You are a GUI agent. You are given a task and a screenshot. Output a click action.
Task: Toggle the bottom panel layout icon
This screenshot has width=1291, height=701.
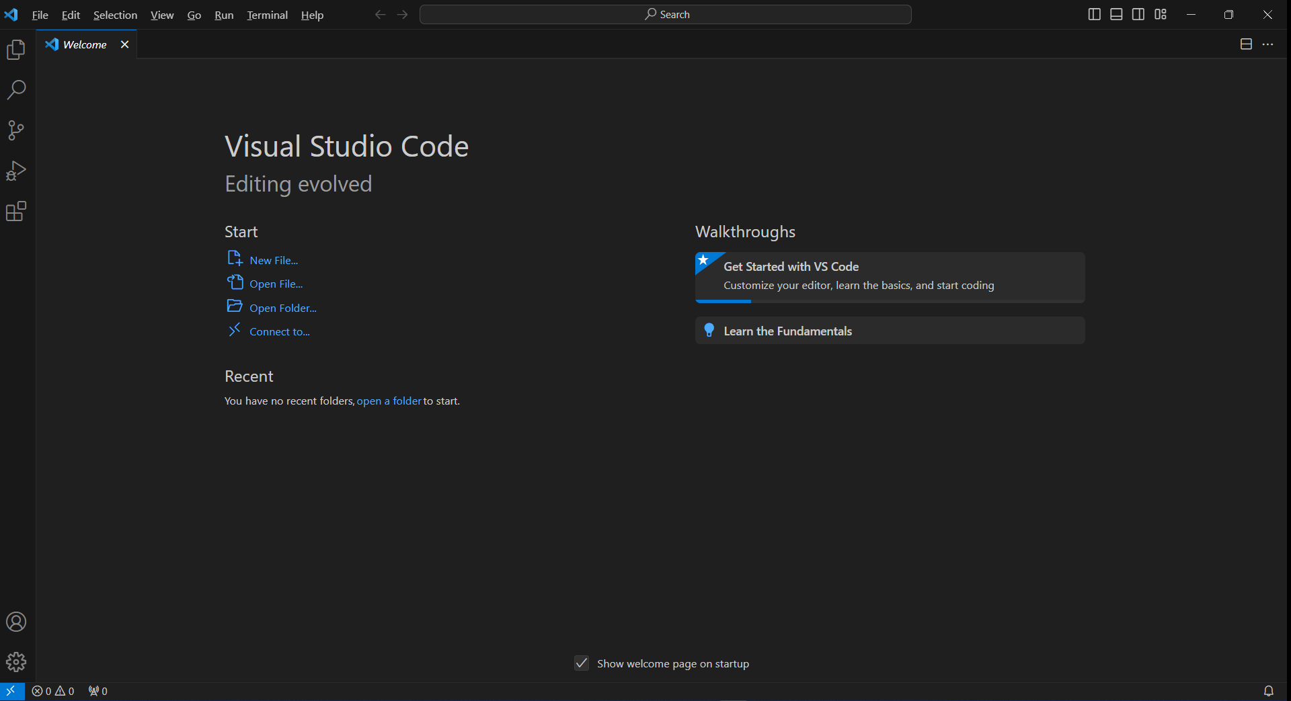click(x=1116, y=14)
